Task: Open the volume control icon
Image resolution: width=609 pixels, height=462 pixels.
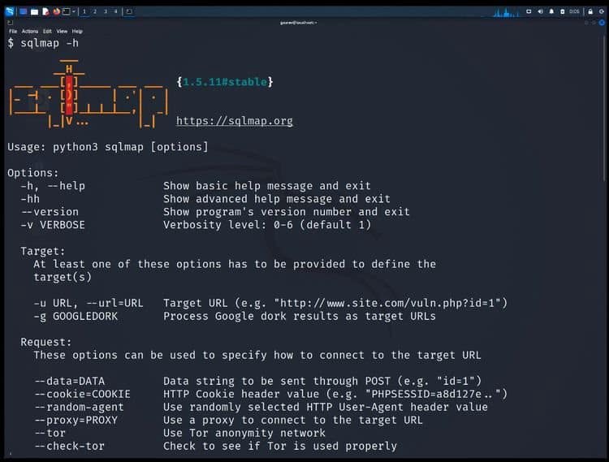Action: pyautogui.click(x=540, y=11)
